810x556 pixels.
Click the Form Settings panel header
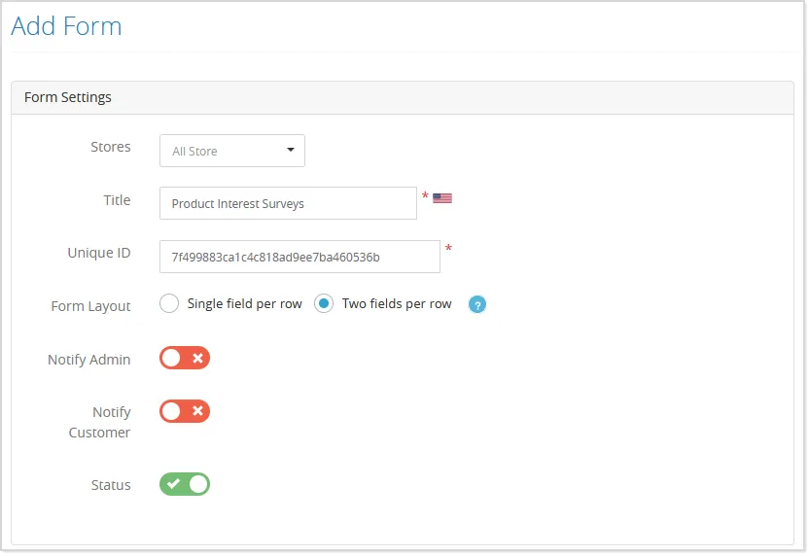[403, 97]
